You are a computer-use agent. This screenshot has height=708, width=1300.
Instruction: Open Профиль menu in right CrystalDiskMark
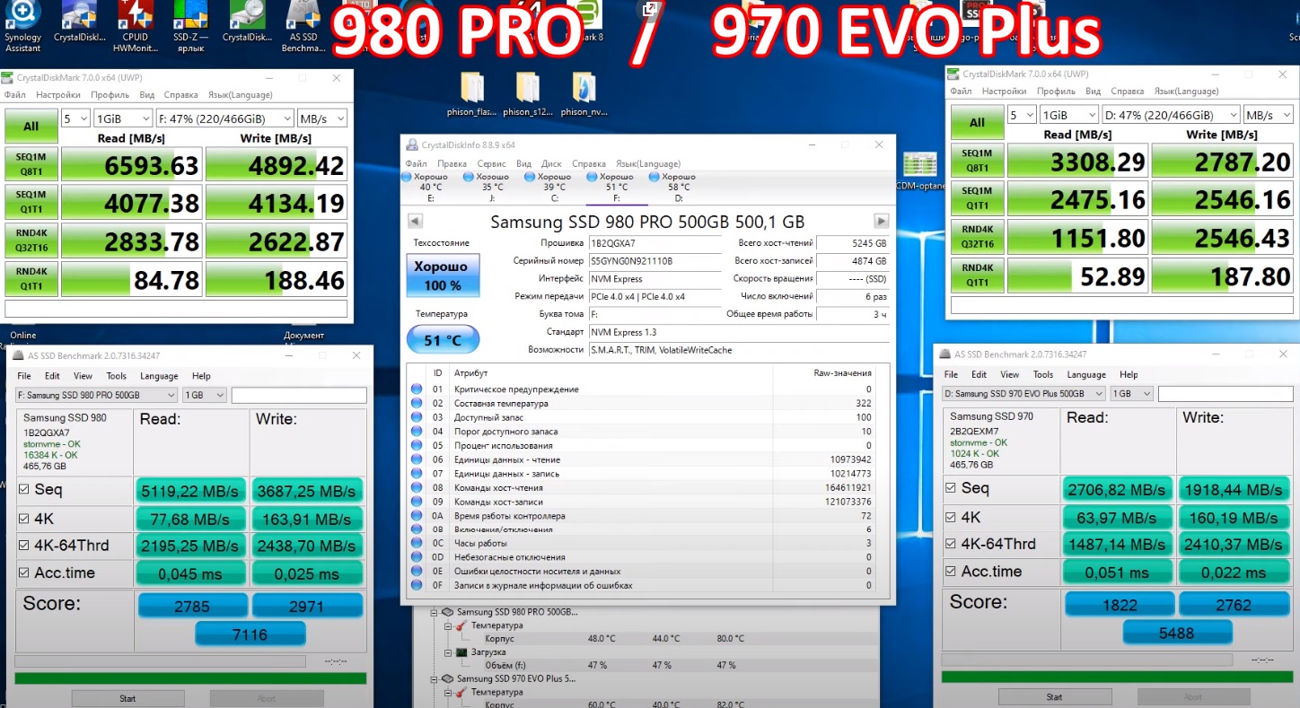pos(1056,92)
